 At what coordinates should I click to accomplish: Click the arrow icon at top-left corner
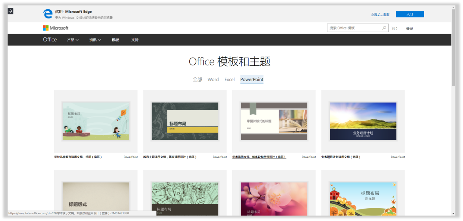[10, 11]
